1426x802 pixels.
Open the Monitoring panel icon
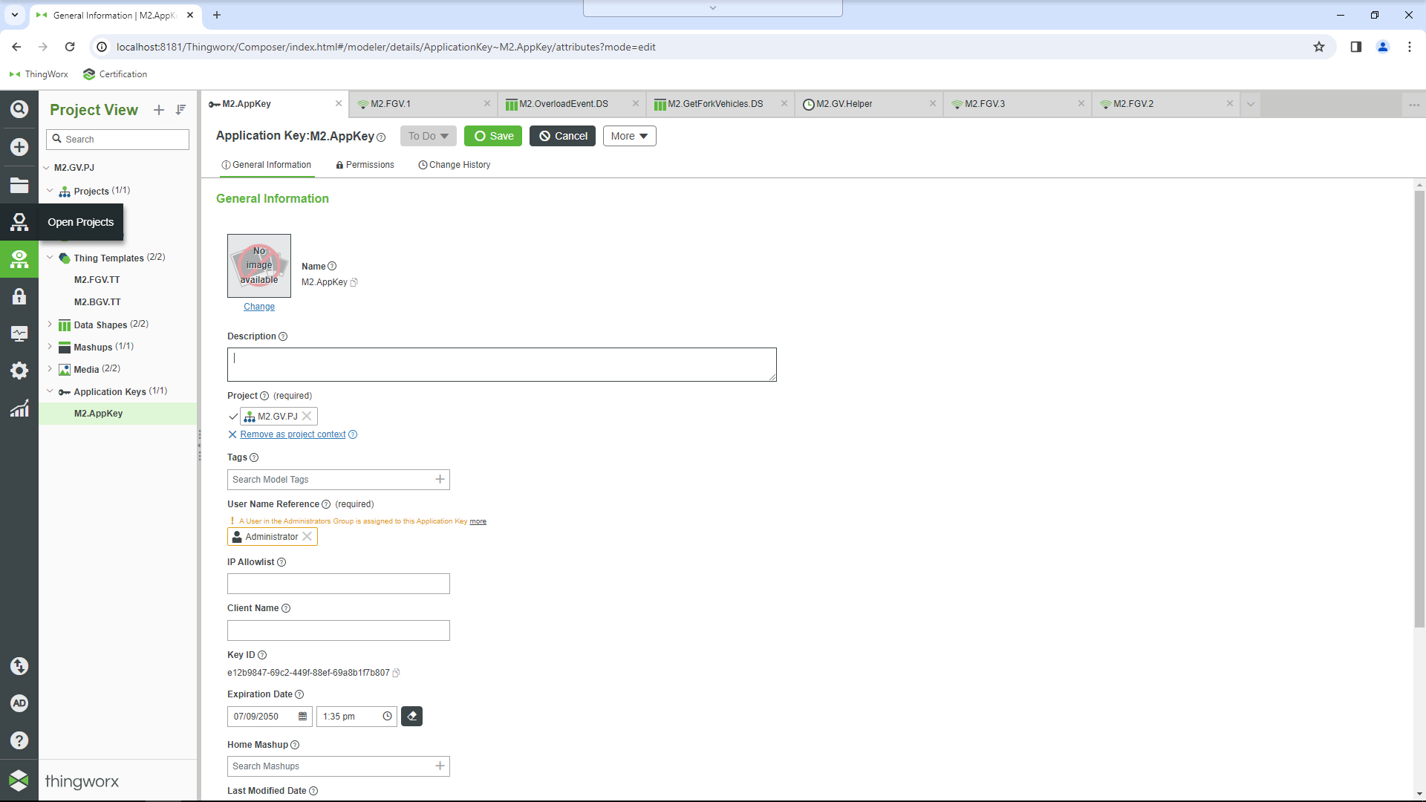click(19, 333)
